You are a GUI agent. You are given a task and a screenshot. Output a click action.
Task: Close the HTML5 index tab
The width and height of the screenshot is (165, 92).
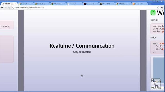coord(65,4)
